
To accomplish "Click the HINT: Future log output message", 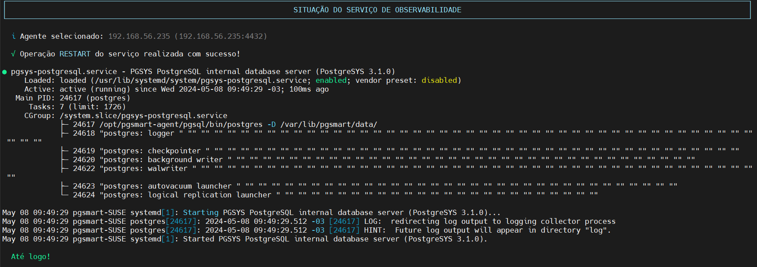I will click(488, 230).
